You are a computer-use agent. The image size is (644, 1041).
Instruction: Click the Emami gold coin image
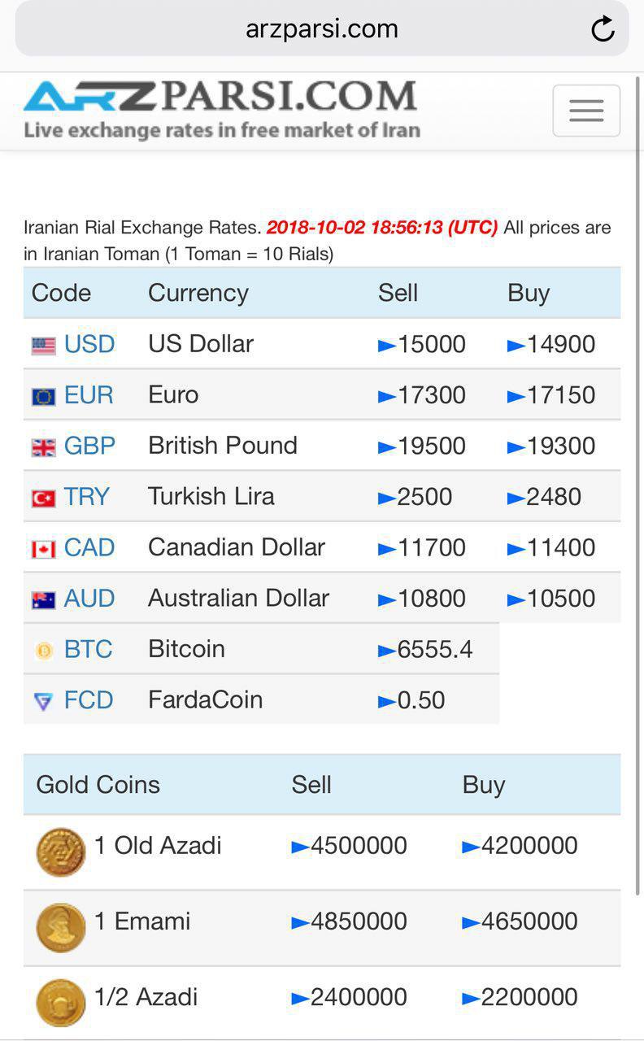click(61, 927)
